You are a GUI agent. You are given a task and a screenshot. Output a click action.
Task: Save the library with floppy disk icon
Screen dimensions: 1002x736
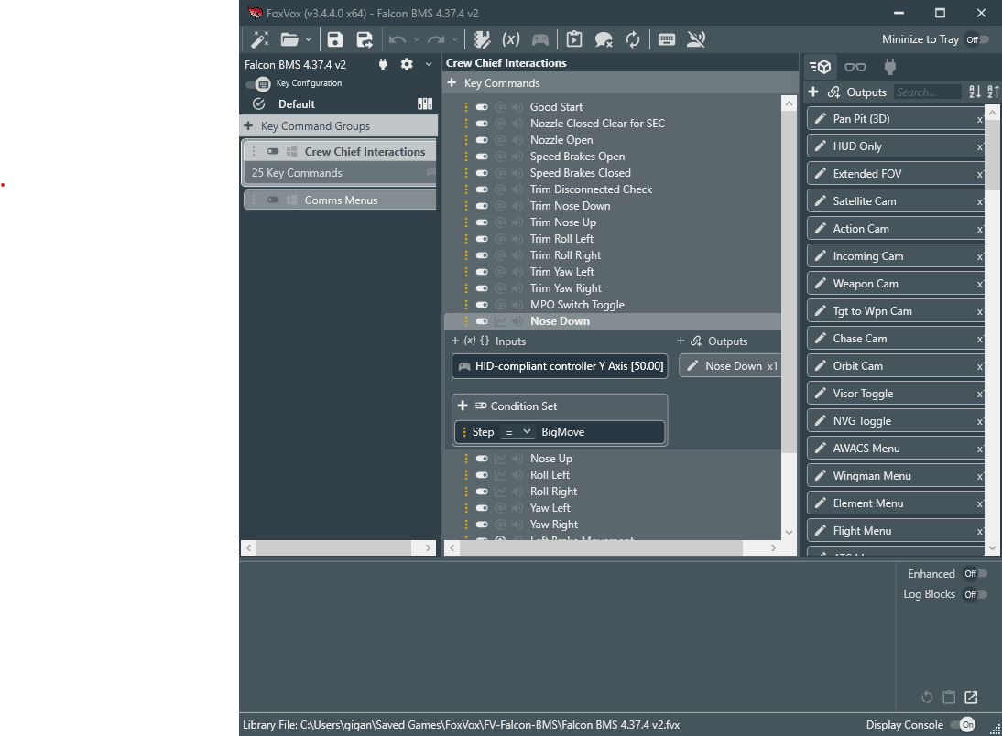(335, 39)
